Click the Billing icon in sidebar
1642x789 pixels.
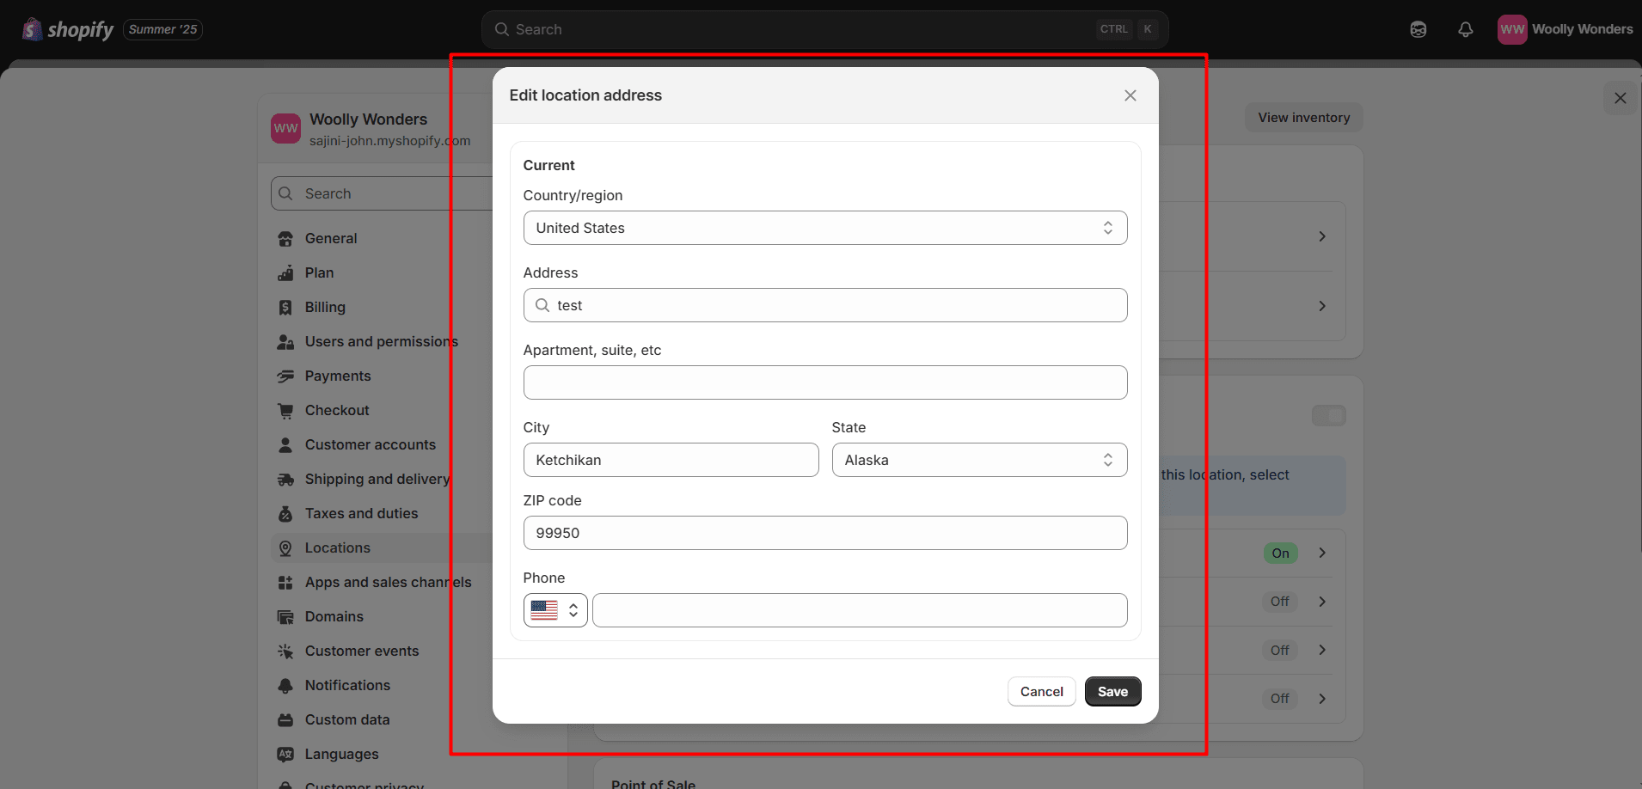285,308
